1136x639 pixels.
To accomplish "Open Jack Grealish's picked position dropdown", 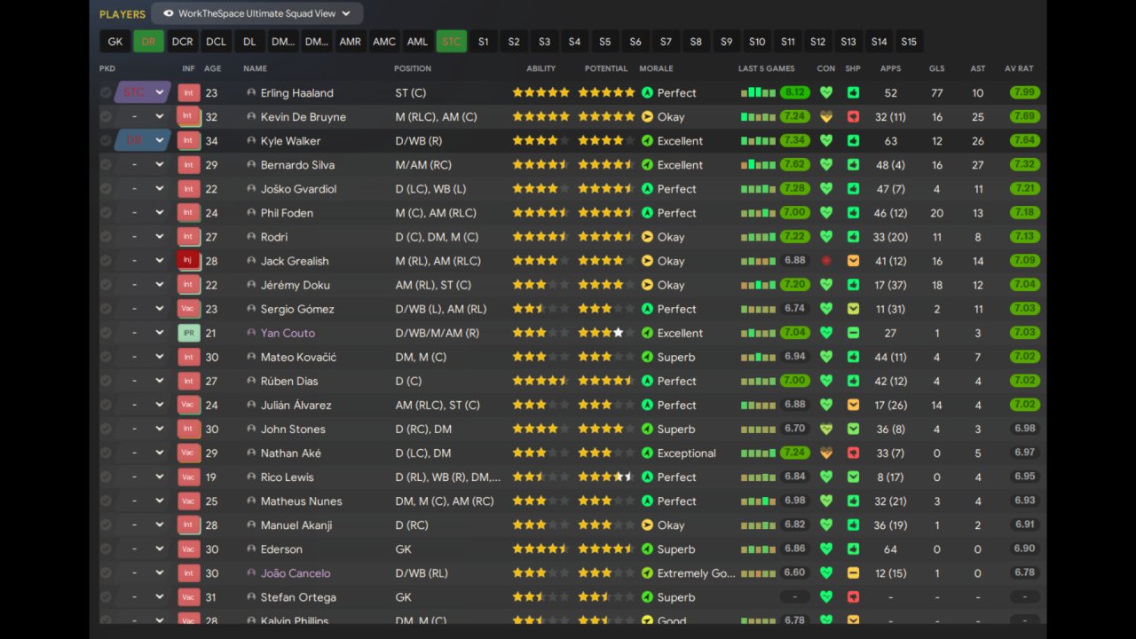I will [143, 261].
